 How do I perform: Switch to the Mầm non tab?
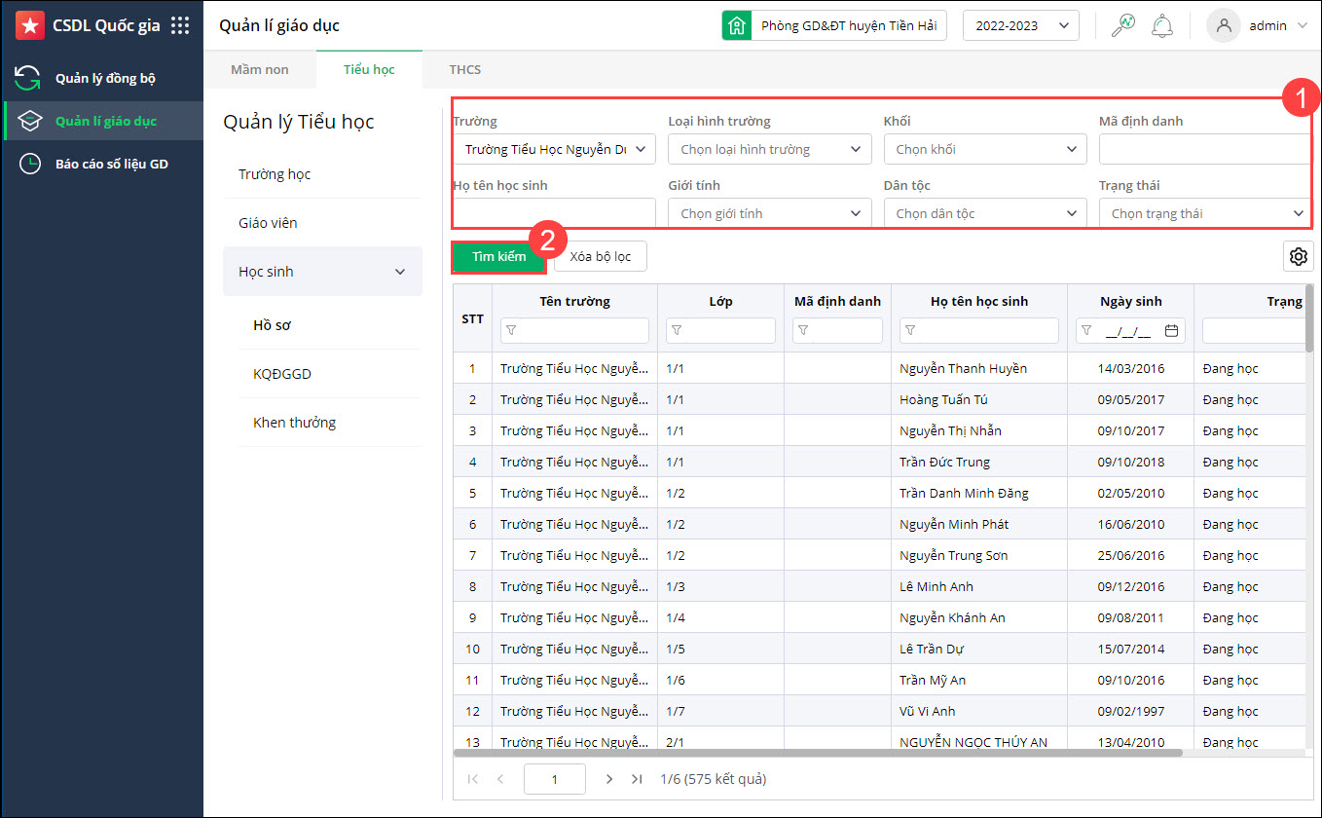coord(259,70)
